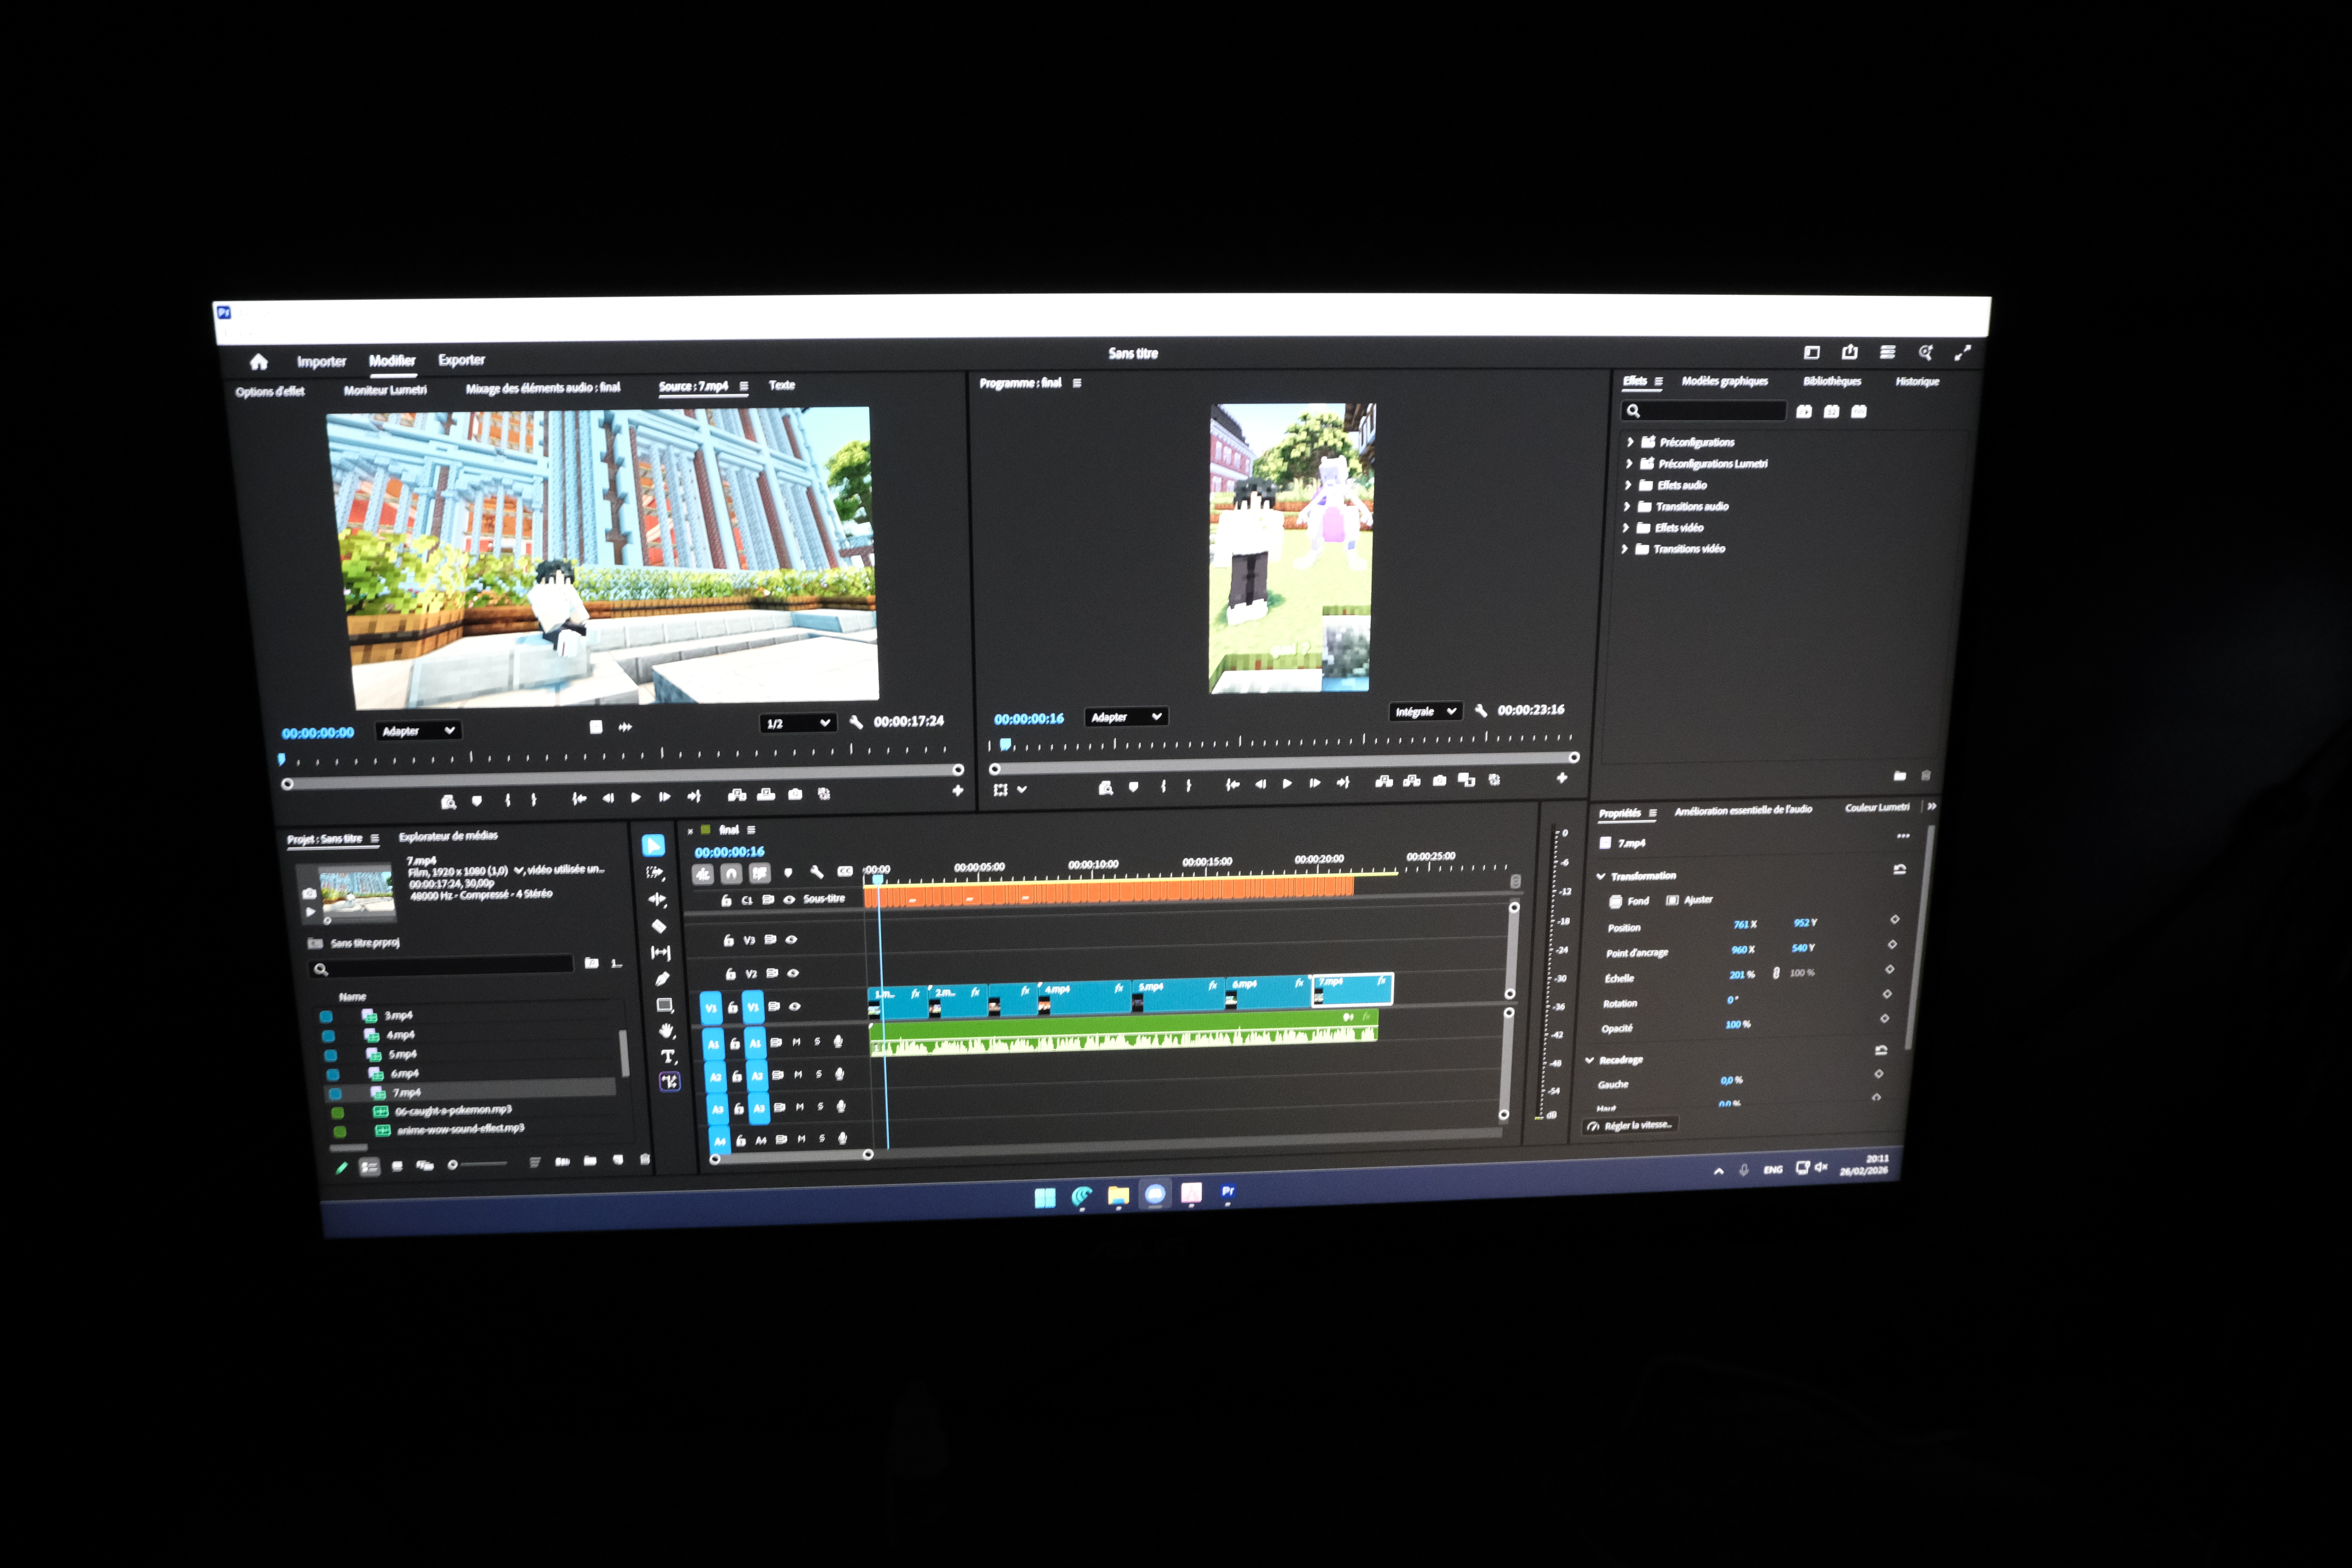Image resolution: width=2352 pixels, height=1568 pixels.
Task: Toggle Snap magnet in timeline
Action: pos(731,874)
